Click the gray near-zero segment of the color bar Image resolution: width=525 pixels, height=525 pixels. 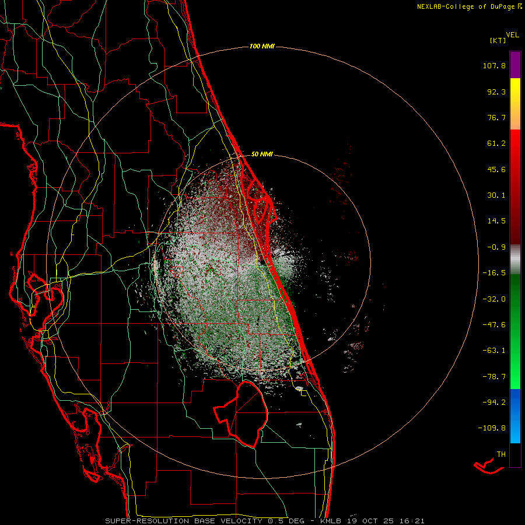(x=515, y=259)
